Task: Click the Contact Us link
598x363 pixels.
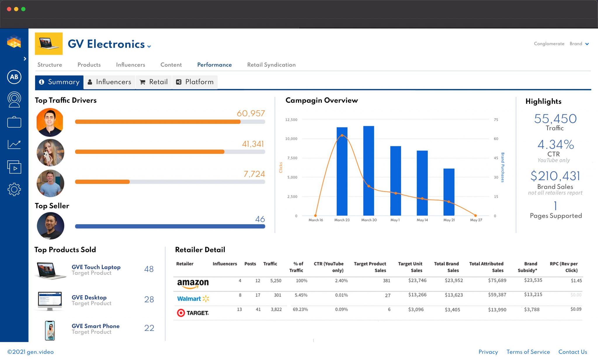Action: coord(573,352)
